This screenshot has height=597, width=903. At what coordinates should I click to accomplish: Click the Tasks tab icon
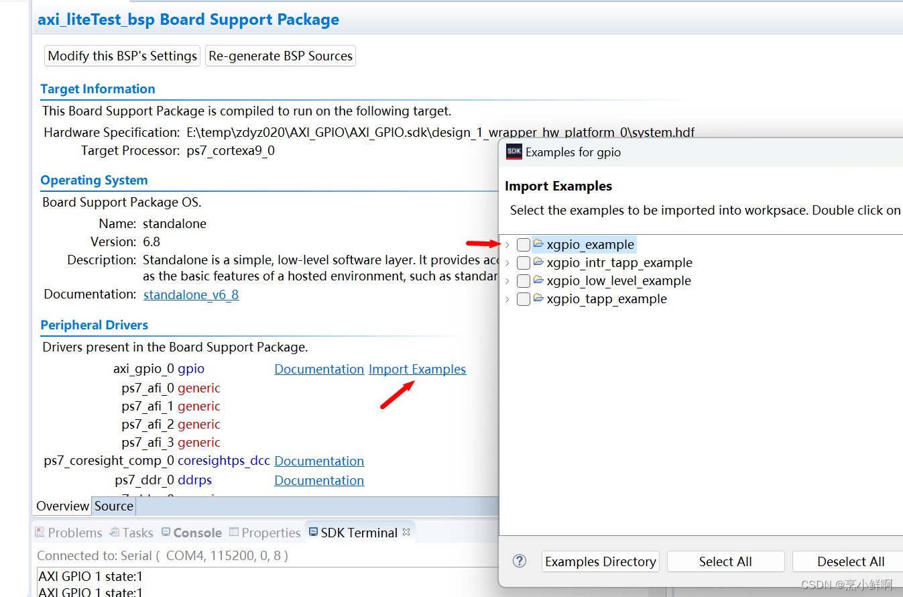coord(115,532)
